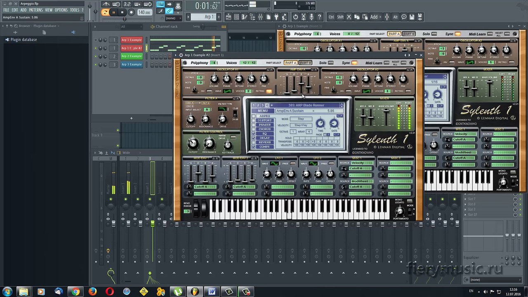Click the browser speaker plugin filter icon
Screen dimensions: 528x297
tap(73, 32)
